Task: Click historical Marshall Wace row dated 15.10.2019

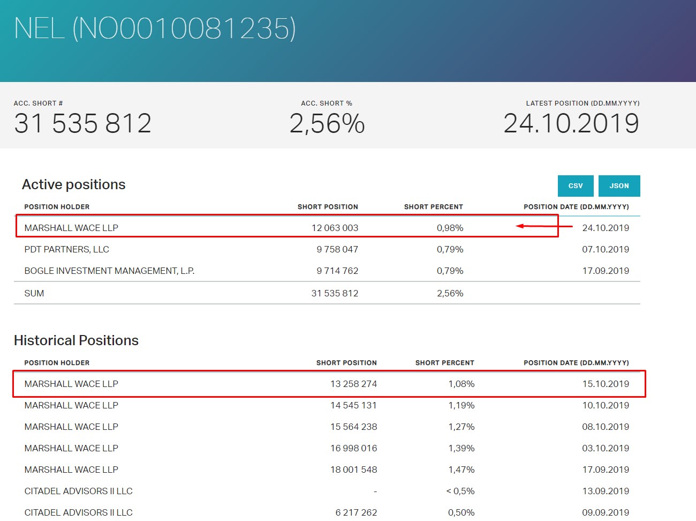Action: click(71, 384)
